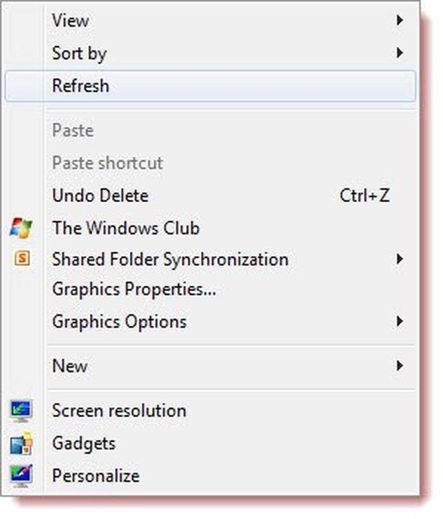The width and height of the screenshot is (443, 519).
Task: Click the Gadgets icon
Action: (x=21, y=443)
